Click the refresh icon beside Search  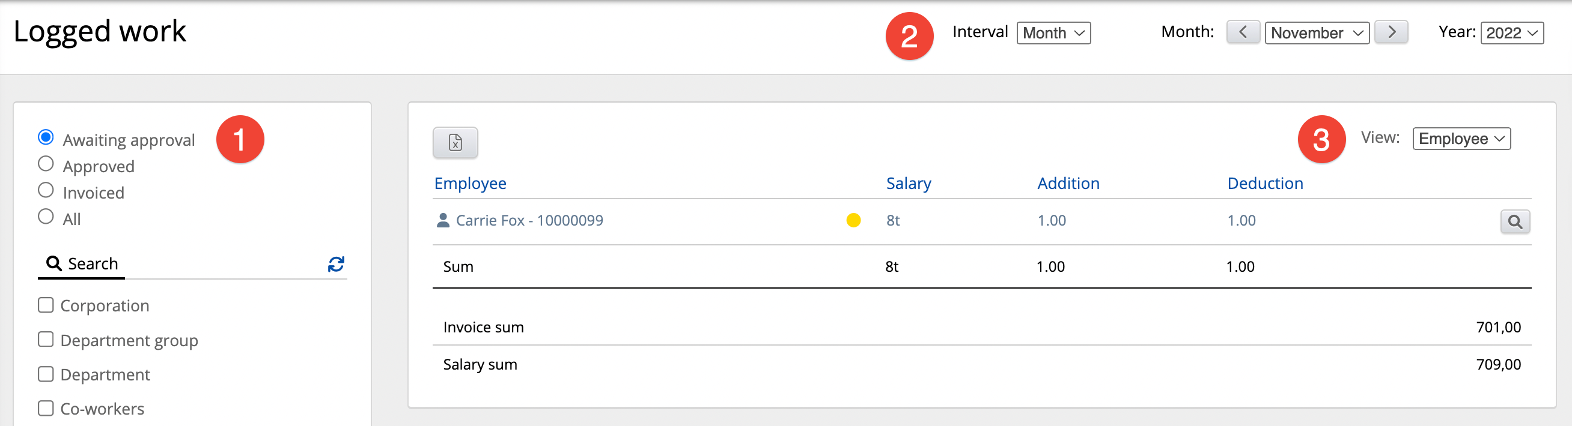point(336,264)
